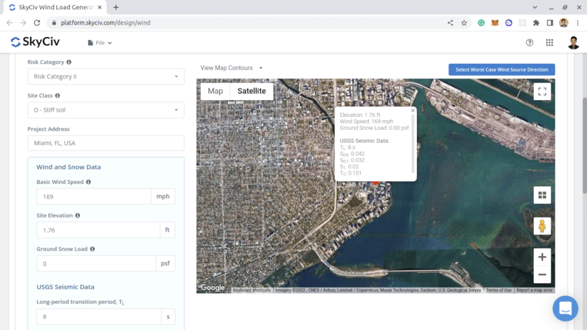Image resolution: width=587 pixels, height=330 pixels.
Task: Open the SkyCiv help question icon
Action: (529, 42)
